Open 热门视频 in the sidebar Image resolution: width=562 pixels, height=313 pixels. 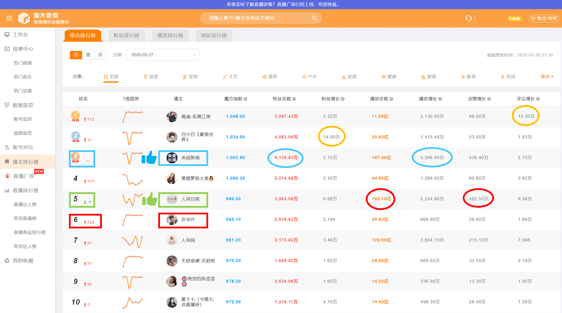[23, 63]
